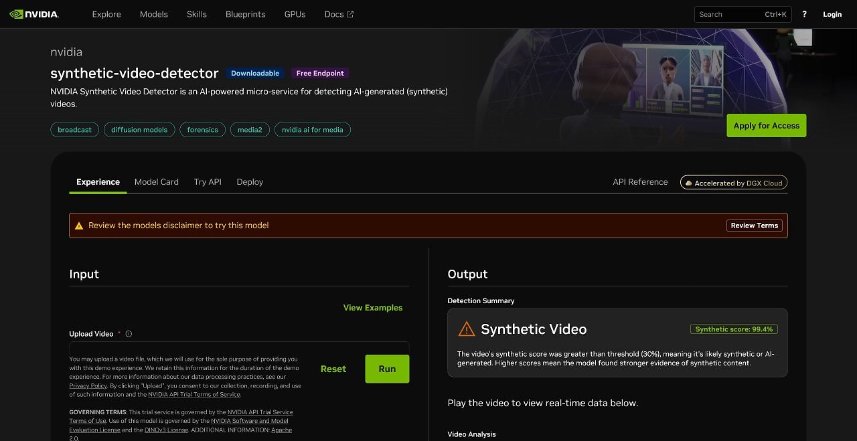This screenshot has width=857, height=441.
Task: Open the Docs external link
Action: coord(339,14)
